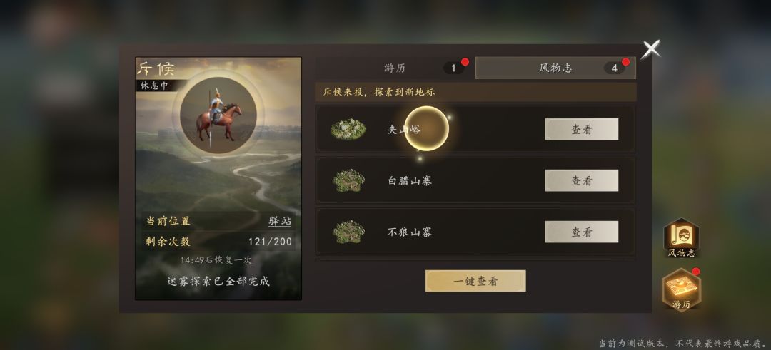Tap the 白腊山寨 landmark terrain icon
Image resolution: width=771 pixels, height=350 pixels.
tap(348, 180)
